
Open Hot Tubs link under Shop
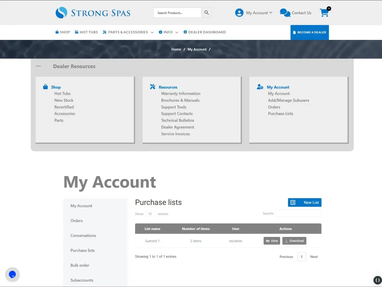tap(62, 94)
